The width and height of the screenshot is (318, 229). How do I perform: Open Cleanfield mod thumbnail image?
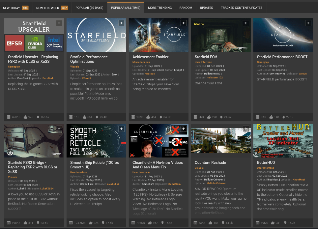point(159,141)
